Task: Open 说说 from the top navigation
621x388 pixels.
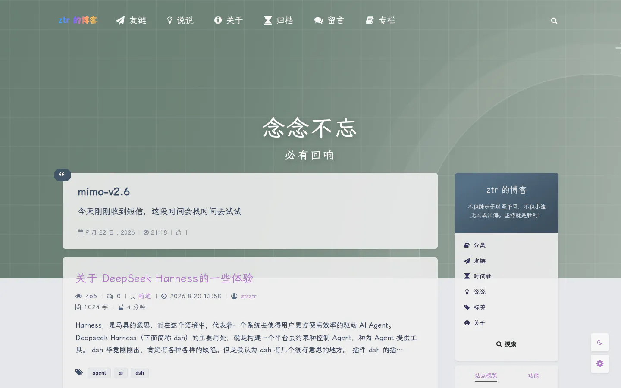Action: [x=185, y=20]
